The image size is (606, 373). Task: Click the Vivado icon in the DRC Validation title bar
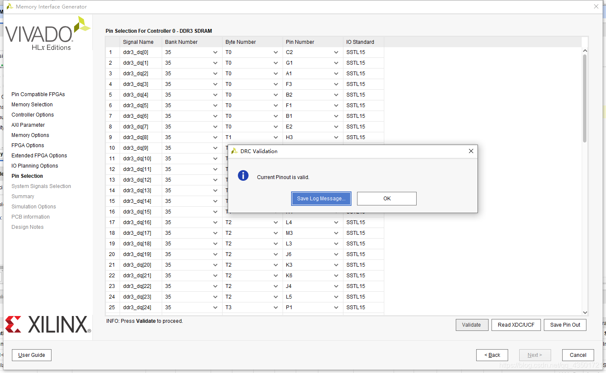234,151
